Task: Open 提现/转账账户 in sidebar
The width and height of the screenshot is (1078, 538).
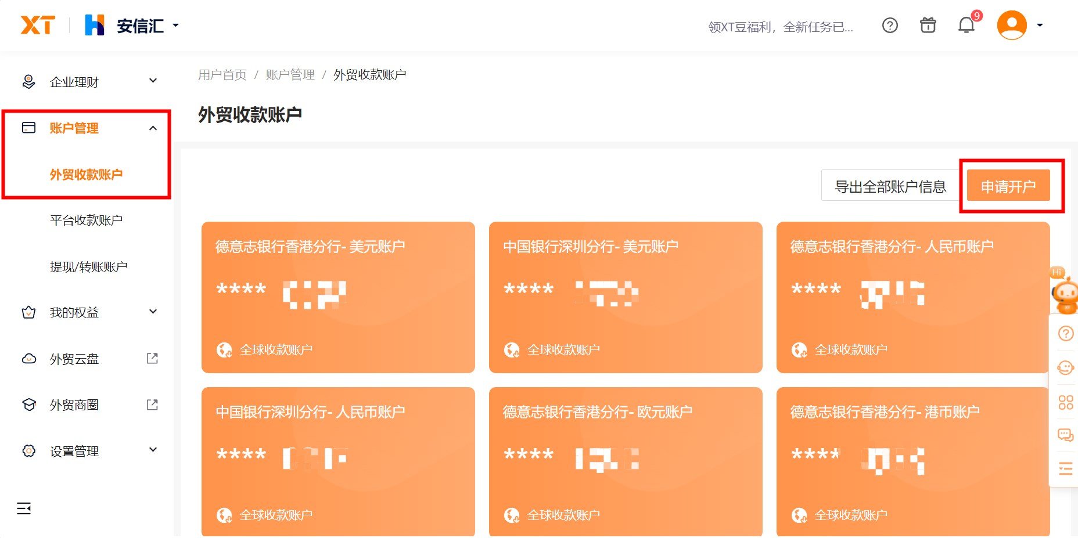Action: click(x=88, y=266)
